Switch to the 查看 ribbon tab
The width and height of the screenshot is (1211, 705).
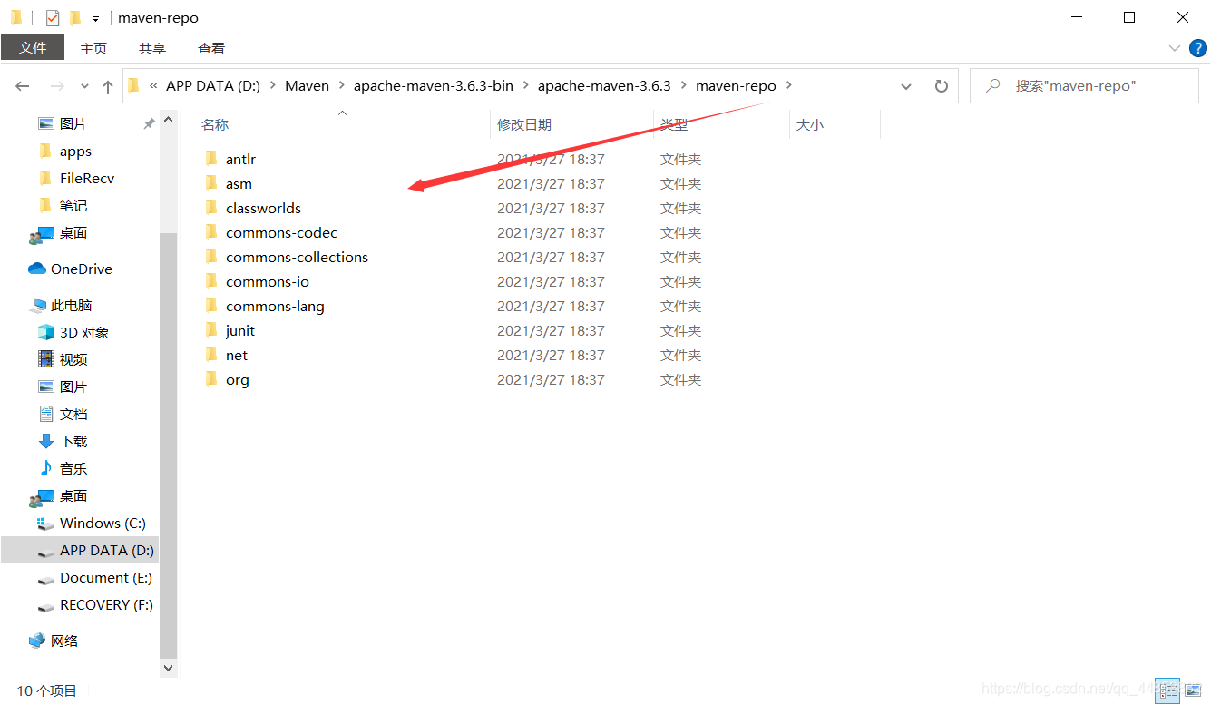(211, 48)
